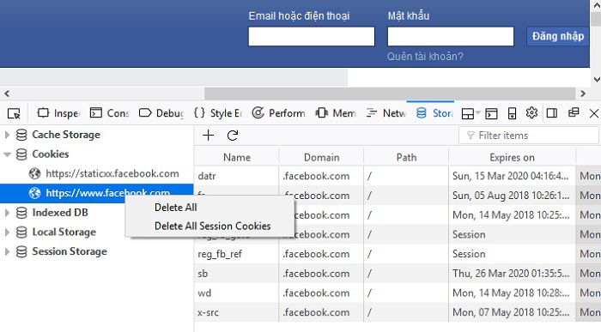Select the wd cookie row
601x332 pixels.
(x=398, y=293)
